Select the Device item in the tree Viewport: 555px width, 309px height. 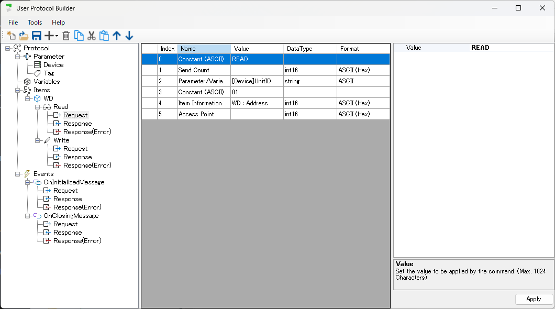click(x=53, y=65)
